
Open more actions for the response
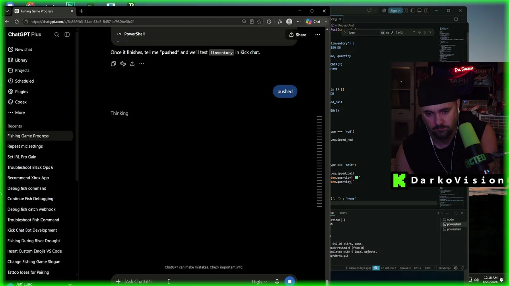point(142,64)
